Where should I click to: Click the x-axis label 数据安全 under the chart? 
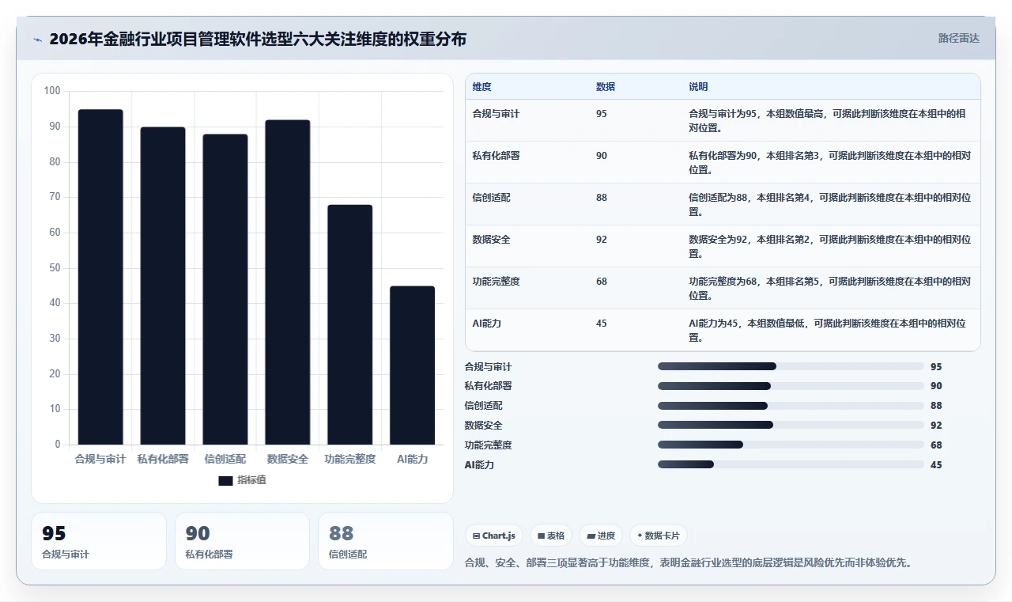(x=288, y=459)
